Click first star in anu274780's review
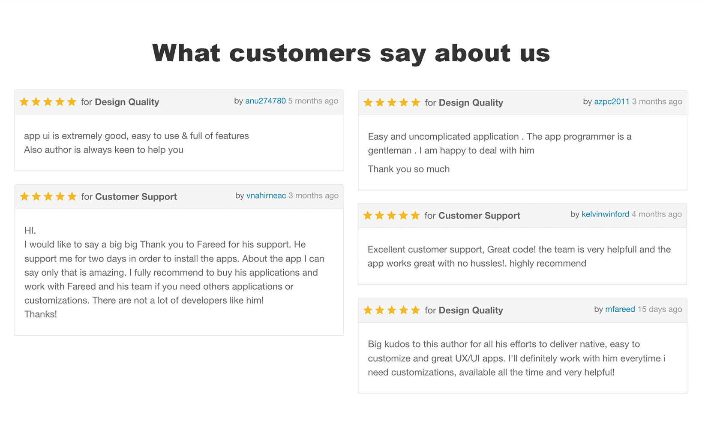The height and width of the screenshot is (424, 702). 24,102
